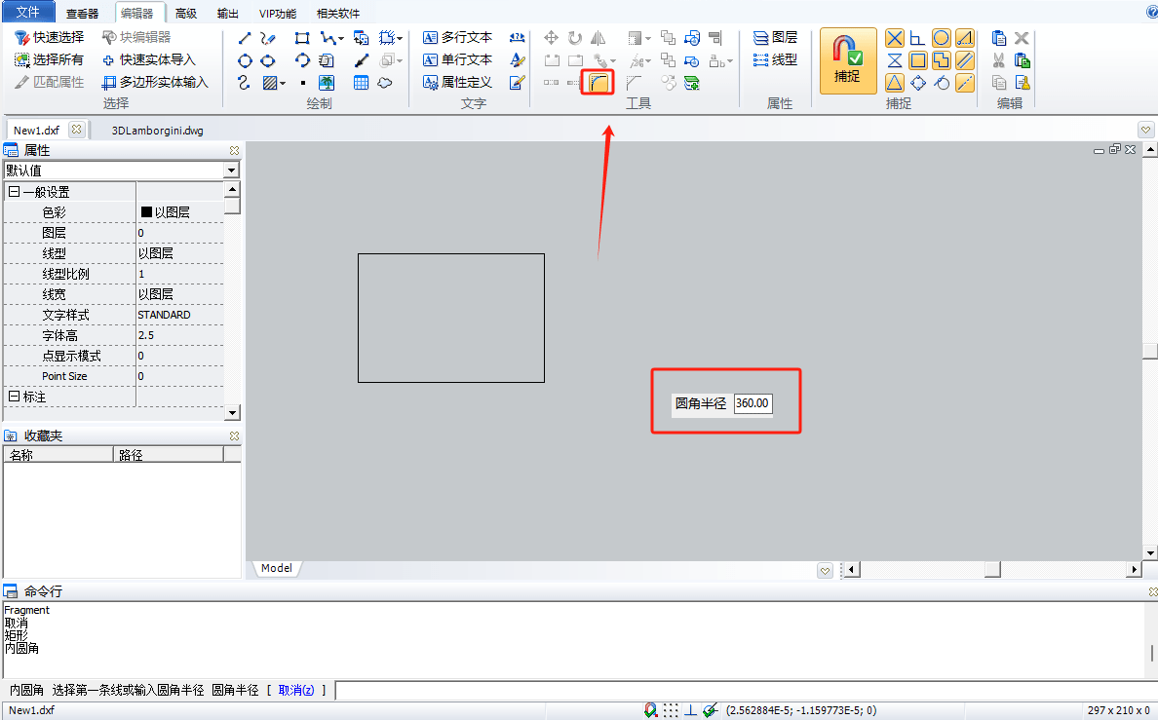The width and height of the screenshot is (1158, 720).
Task: Toggle the large 捕捉 snap button
Action: pyautogui.click(x=848, y=60)
